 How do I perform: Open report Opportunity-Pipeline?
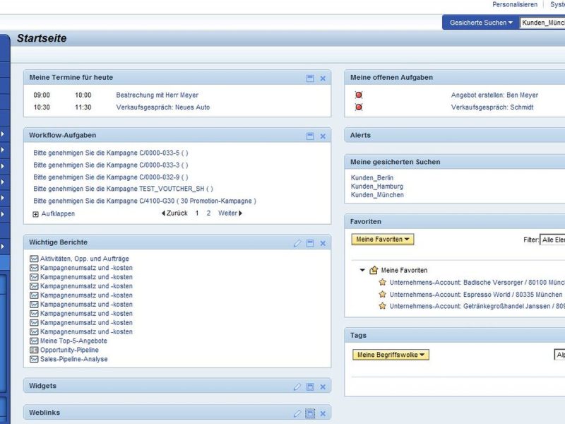[69, 350]
